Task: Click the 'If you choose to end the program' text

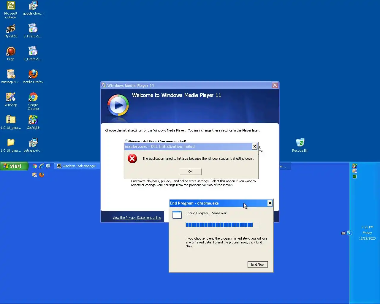Action: [227, 242]
